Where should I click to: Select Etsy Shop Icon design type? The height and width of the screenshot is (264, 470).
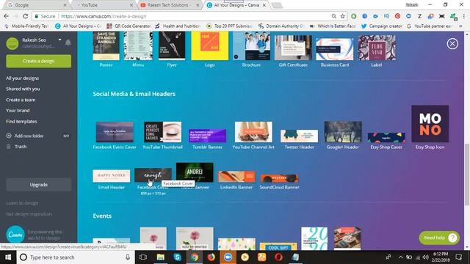coord(430,124)
